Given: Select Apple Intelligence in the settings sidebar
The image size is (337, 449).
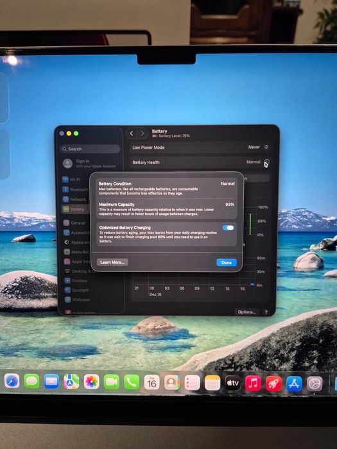Looking at the screenshot, I should point(77,262).
